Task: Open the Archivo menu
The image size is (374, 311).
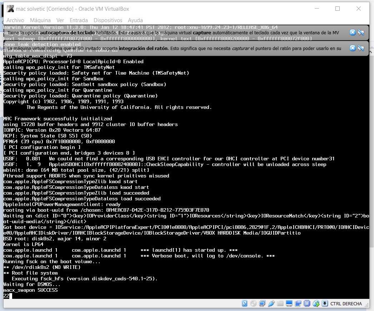Action: [x=15, y=20]
